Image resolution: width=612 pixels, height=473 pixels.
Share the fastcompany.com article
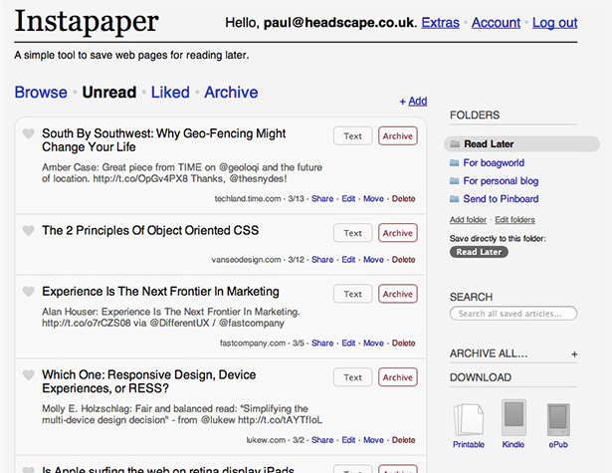pyautogui.click(x=322, y=344)
